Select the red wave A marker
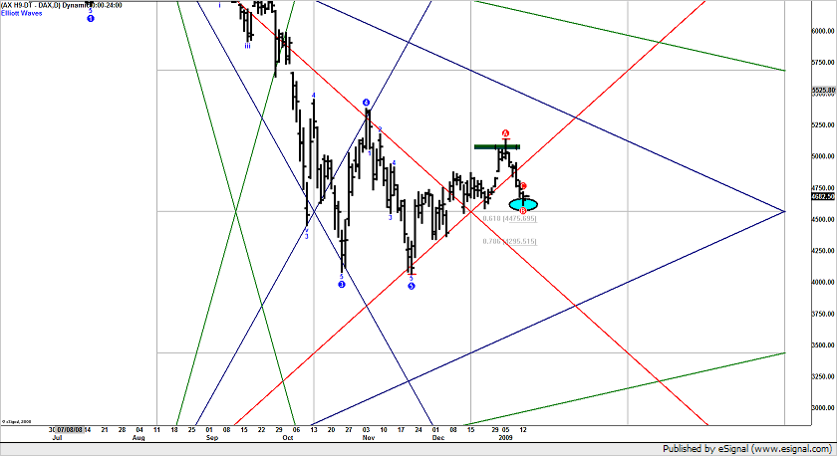Screen dimensions: 837x456 click(x=505, y=133)
